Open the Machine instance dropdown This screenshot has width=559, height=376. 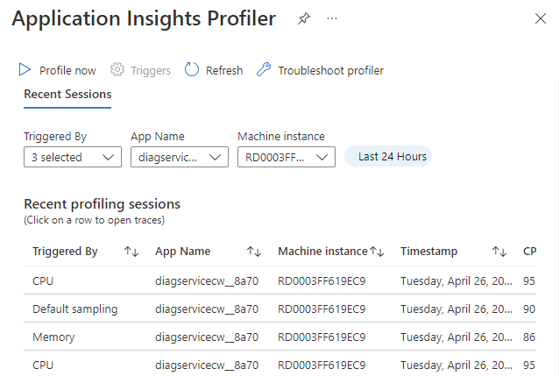point(286,157)
